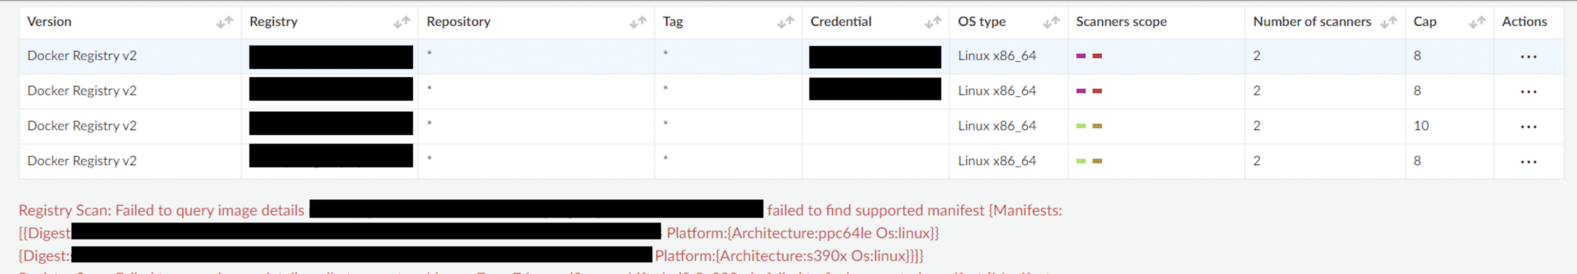The height and width of the screenshot is (274, 1577).
Task: Sort by Repository column arrows
Action: coord(638,23)
